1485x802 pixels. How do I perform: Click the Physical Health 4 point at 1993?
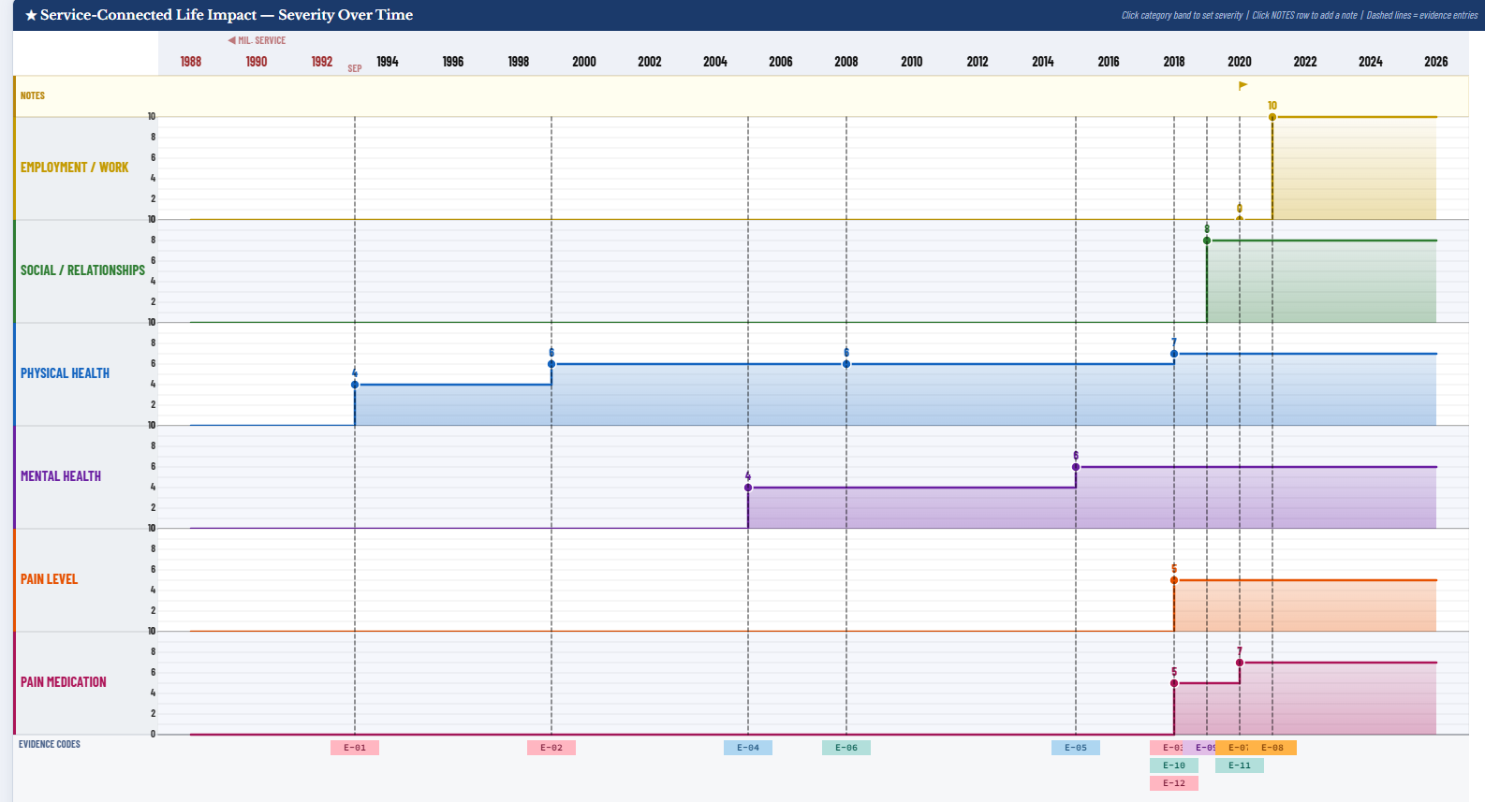pyautogui.click(x=355, y=385)
